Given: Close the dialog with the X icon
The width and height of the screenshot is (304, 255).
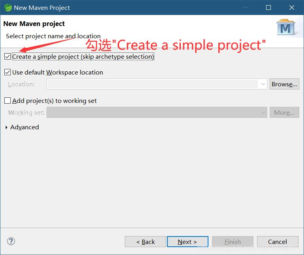Looking at the screenshot, I should pyautogui.click(x=292, y=7).
